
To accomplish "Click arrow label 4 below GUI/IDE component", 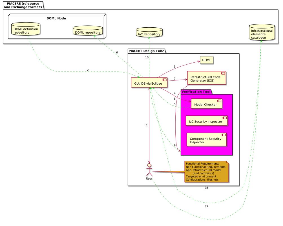I will (174, 93).
